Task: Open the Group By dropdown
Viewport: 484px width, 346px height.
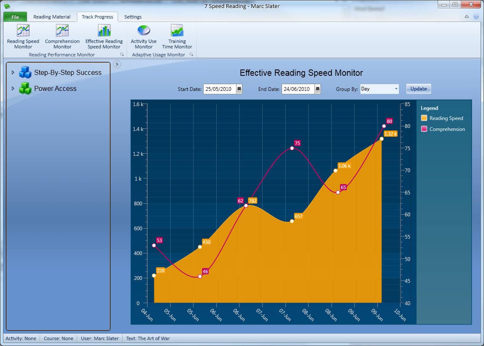Action: tap(379, 89)
